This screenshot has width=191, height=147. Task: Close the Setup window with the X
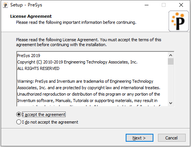pos(181,5)
